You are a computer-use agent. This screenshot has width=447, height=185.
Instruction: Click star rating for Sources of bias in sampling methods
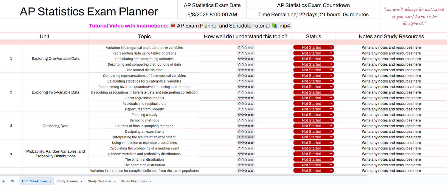[x=246, y=126]
